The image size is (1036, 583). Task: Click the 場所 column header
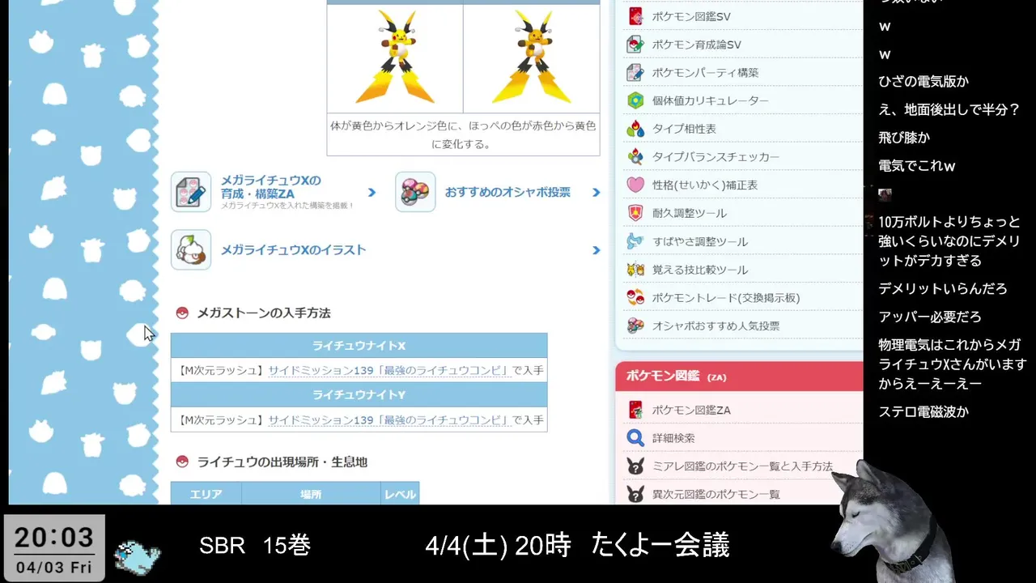click(x=311, y=494)
